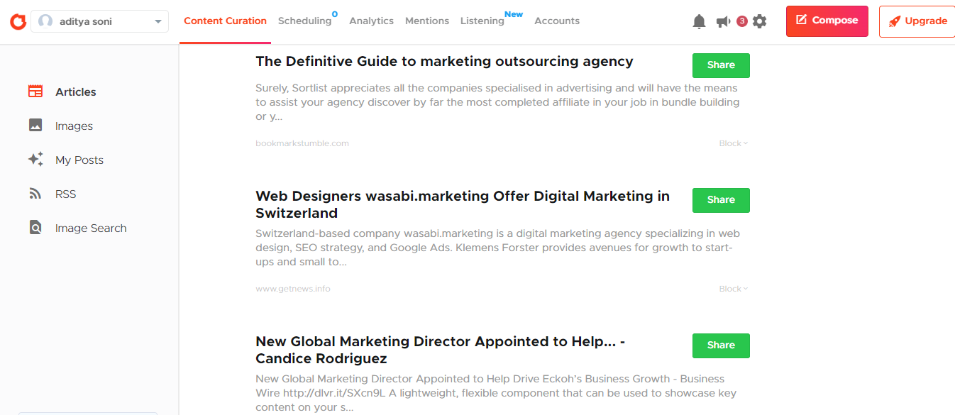Image resolution: width=955 pixels, height=415 pixels.
Task: Click the Images sidebar icon
Action: 35,126
